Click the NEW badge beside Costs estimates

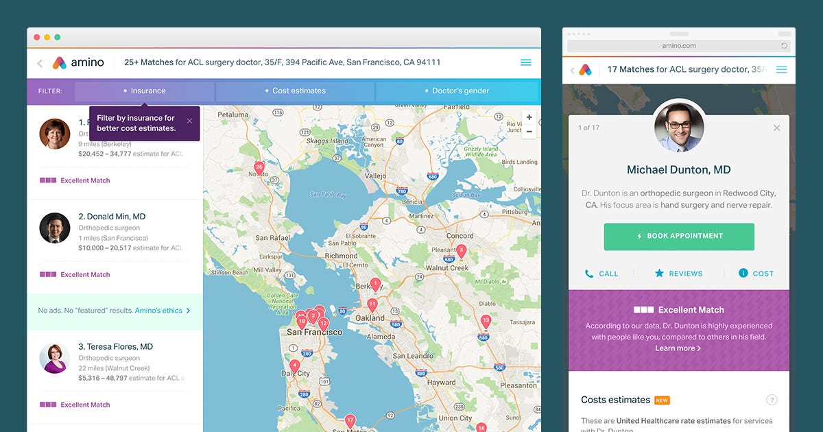click(x=662, y=400)
